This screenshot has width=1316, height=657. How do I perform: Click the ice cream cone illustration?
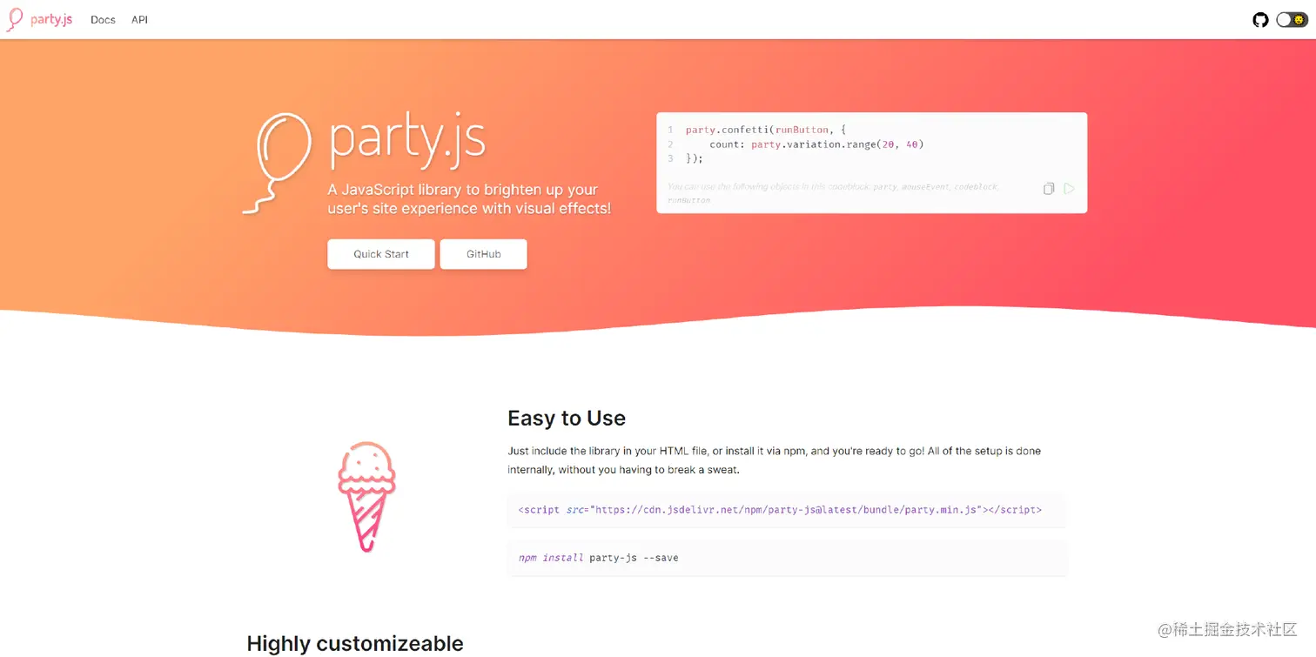pyautogui.click(x=366, y=496)
